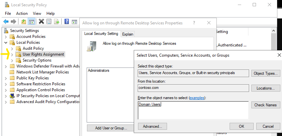
Task: Click the Local Security Policy title bar icon
Action: (x=7, y=5)
